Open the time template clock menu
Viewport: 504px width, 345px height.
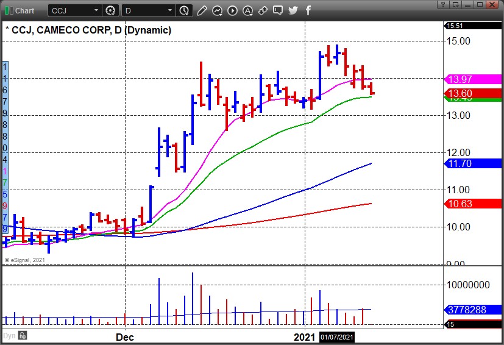point(185,10)
